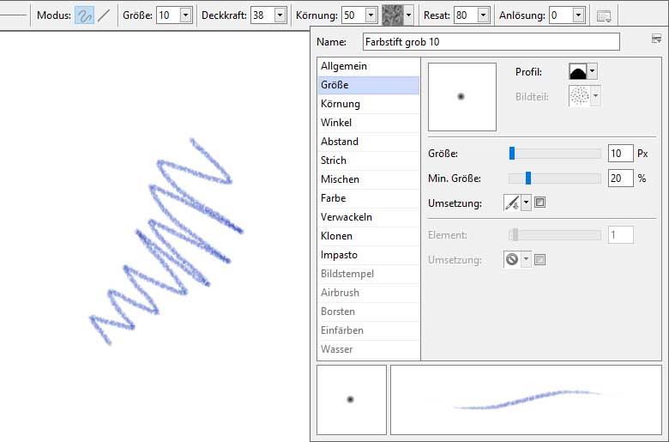This screenshot has height=442, width=669.
Task: Open the Körnung value dropdown arrow
Action: click(371, 15)
